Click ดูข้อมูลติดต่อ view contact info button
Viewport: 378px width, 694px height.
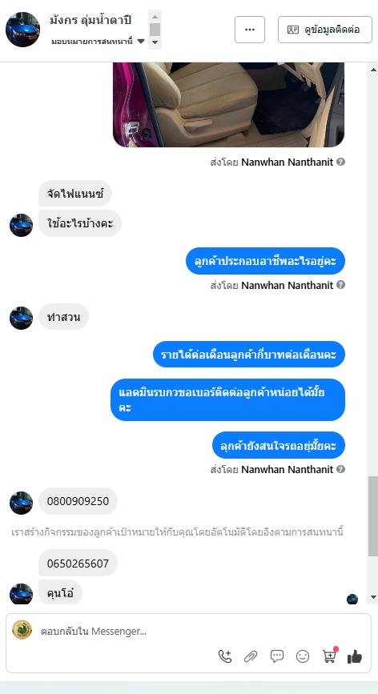click(x=325, y=30)
